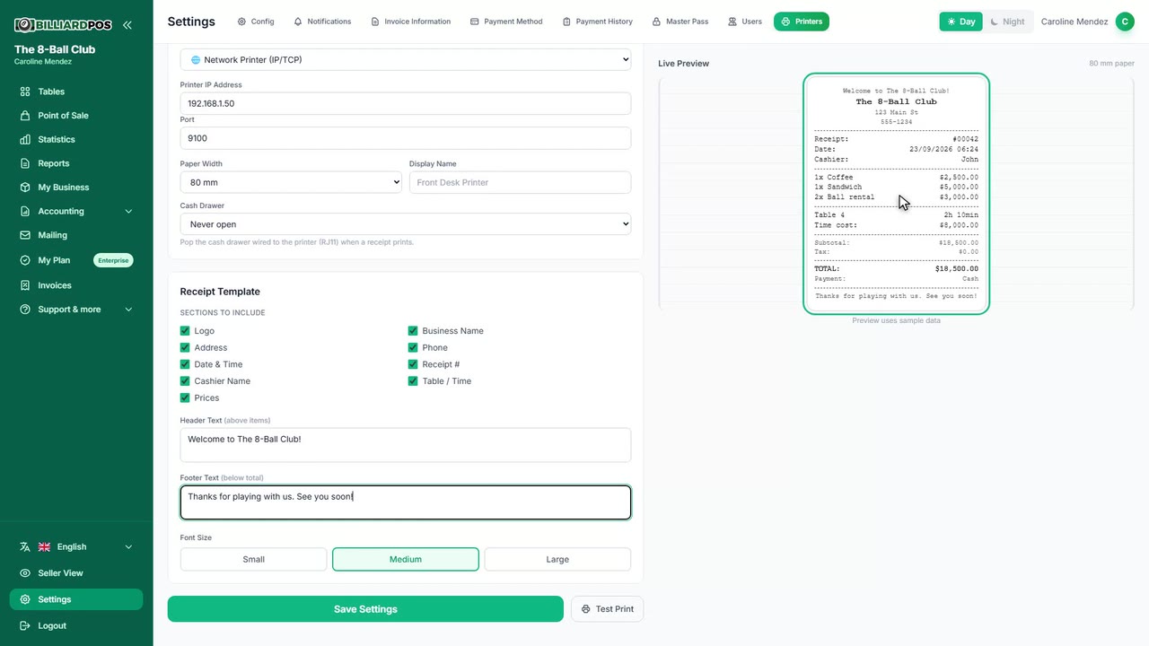Switch to the Notifications tab
This screenshot has height=646, width=1149.
(322, 22)
